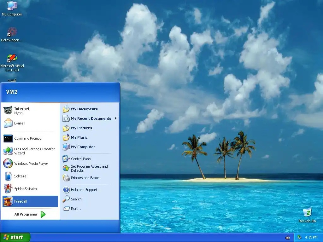
Task: Click the 4:15 PM taskbar clock
Action: (x=311, y=237)
